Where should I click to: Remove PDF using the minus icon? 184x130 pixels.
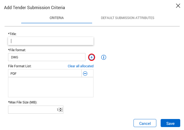click(85, 73)
